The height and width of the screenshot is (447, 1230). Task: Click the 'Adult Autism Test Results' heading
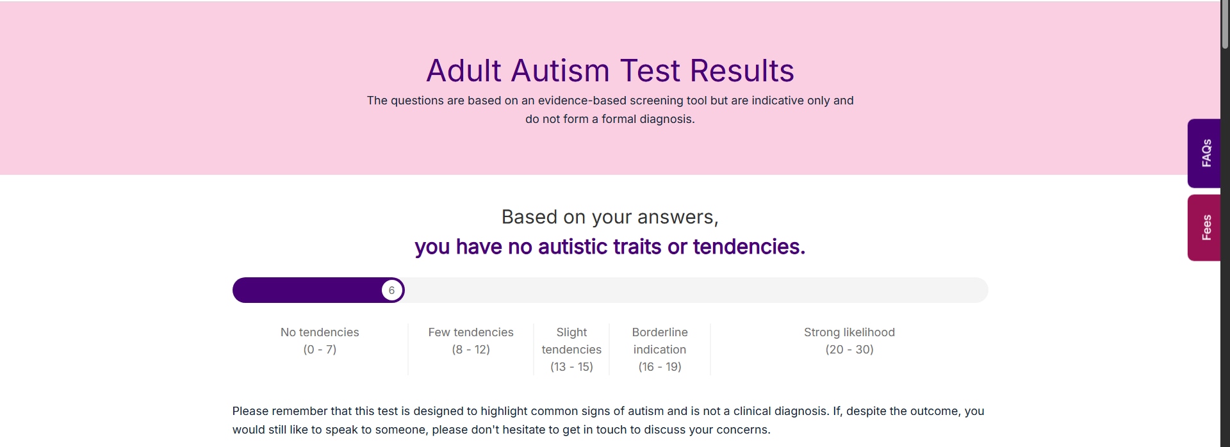tap(610, 70)
